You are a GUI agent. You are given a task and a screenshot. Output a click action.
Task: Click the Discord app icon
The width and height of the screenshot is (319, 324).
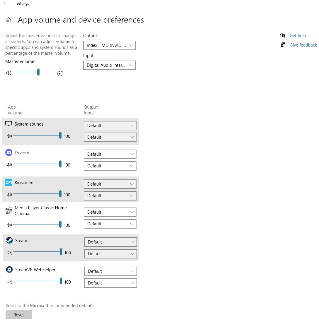[x=9, y=152]
